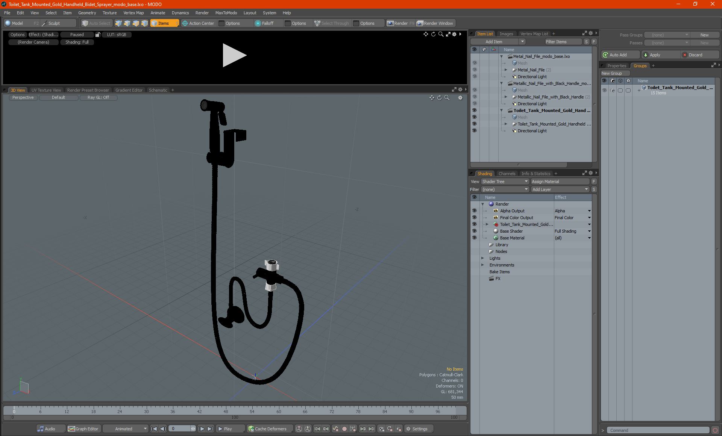Toggle visibility of Toilet_Tank_Mounted_Gold_Hand scene
The width and height of the screenshot is (722, 436).
[474, 111]
